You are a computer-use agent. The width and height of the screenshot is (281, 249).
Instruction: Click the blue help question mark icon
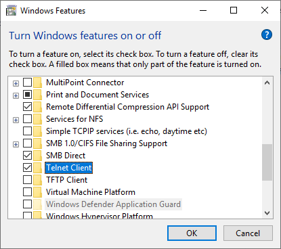tap(267, 35)
